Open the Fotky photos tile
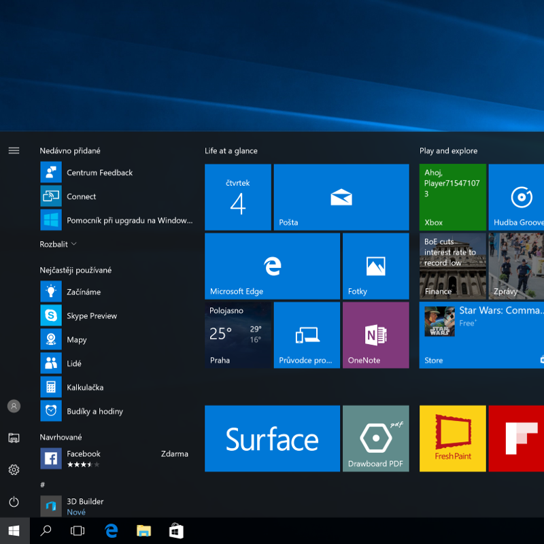This screenshot has height=544, width=544. [376, 266]
